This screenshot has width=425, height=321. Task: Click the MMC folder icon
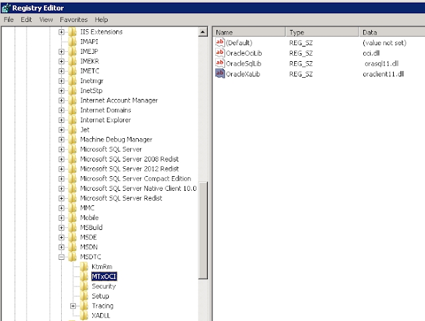click(x=72, y=208)
